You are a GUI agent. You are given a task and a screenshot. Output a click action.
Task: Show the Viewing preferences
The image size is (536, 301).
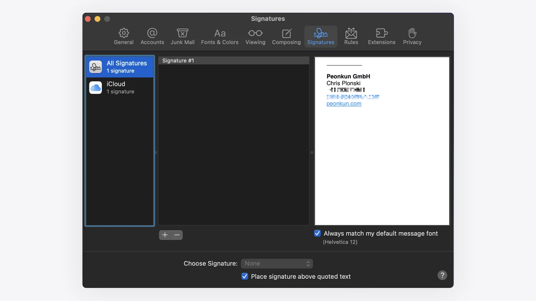point(255,36)
